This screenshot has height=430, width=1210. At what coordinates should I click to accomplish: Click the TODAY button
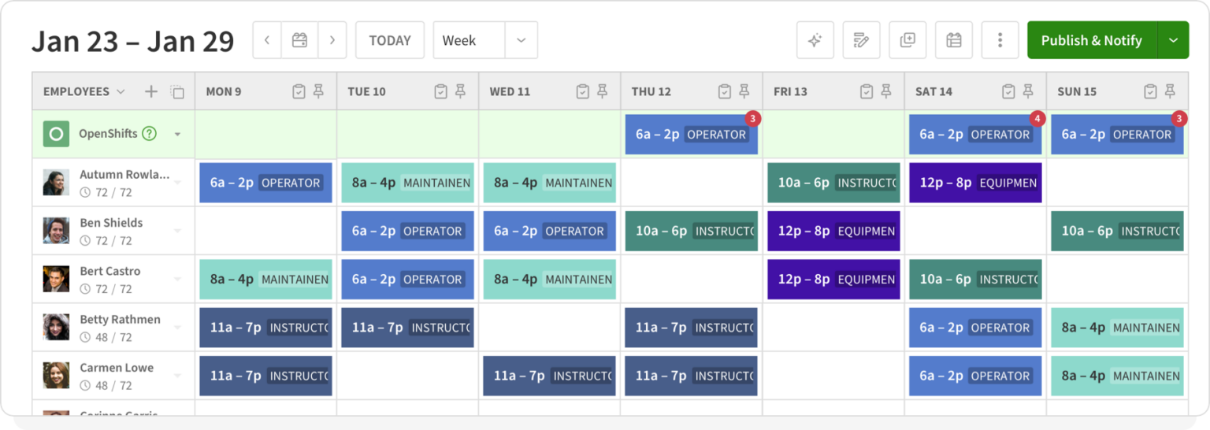390,40
